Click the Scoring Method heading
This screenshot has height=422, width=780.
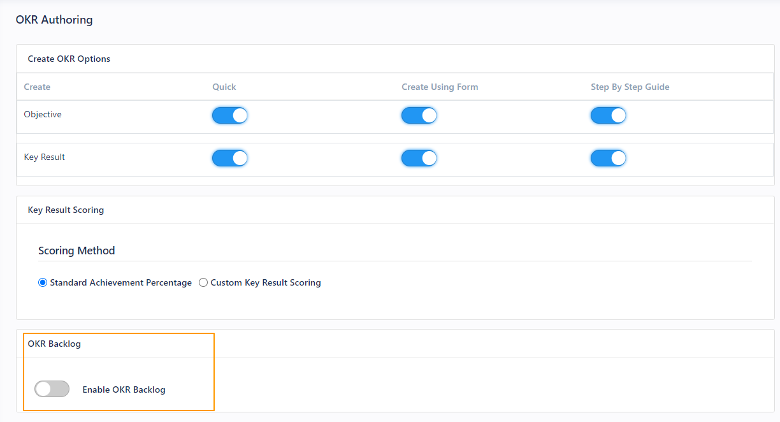(x=76, y=250)
